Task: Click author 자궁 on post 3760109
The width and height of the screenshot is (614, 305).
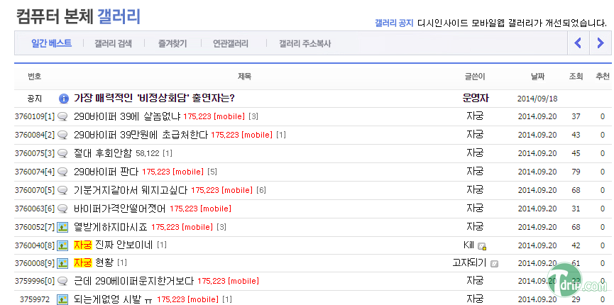Action: [475, 116]
